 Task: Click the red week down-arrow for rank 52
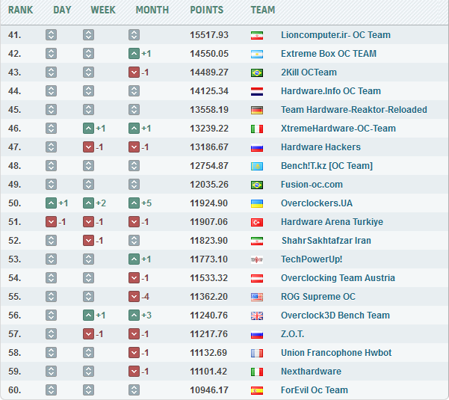tap(88, 241)
